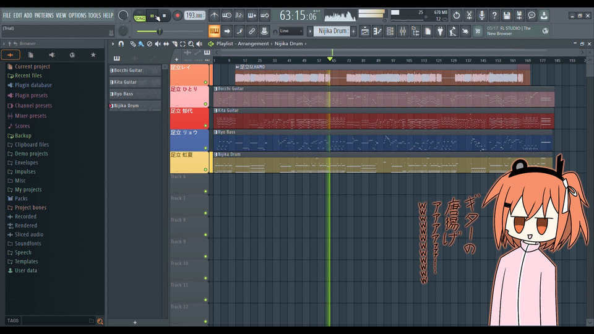Open the plugin picker icon

coord(440,31)
